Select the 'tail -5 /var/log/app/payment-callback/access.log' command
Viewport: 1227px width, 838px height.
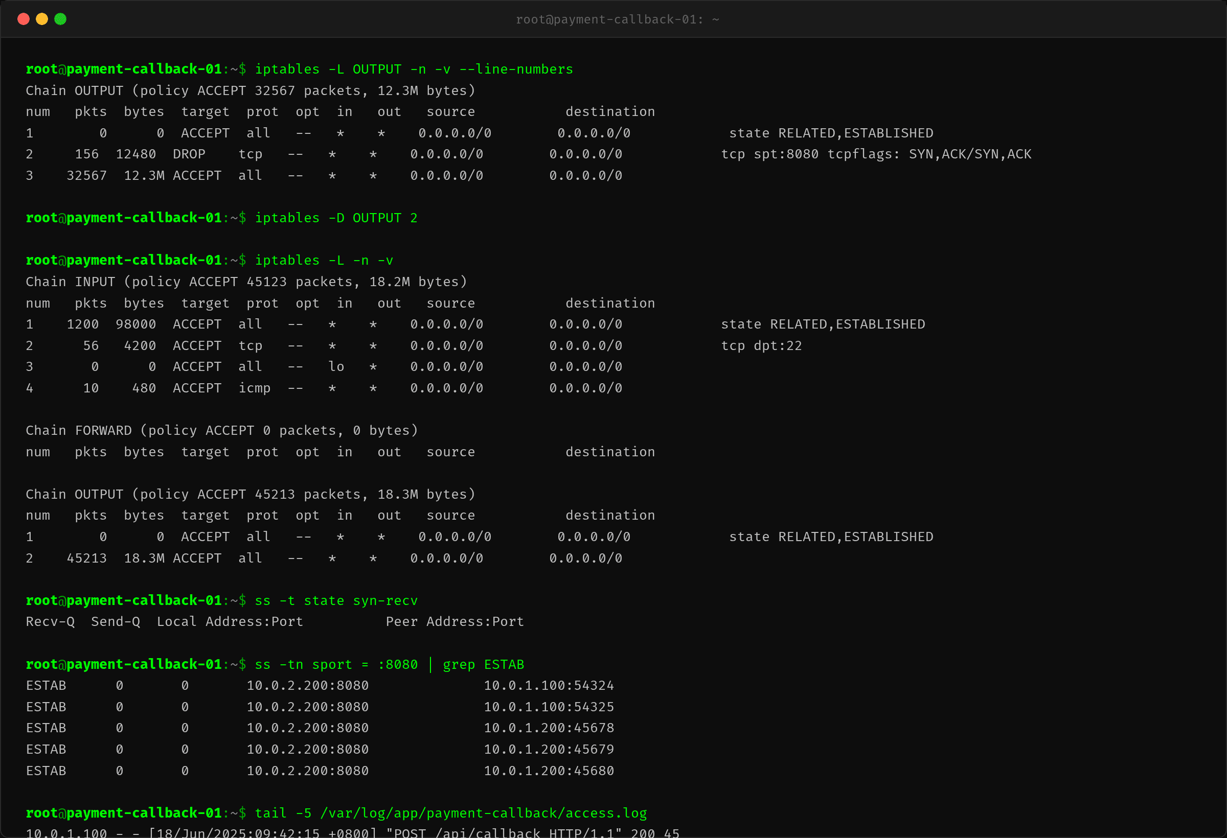(451, 813)
